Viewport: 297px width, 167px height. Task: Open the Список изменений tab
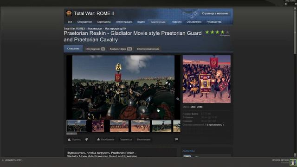pos(148,49)
